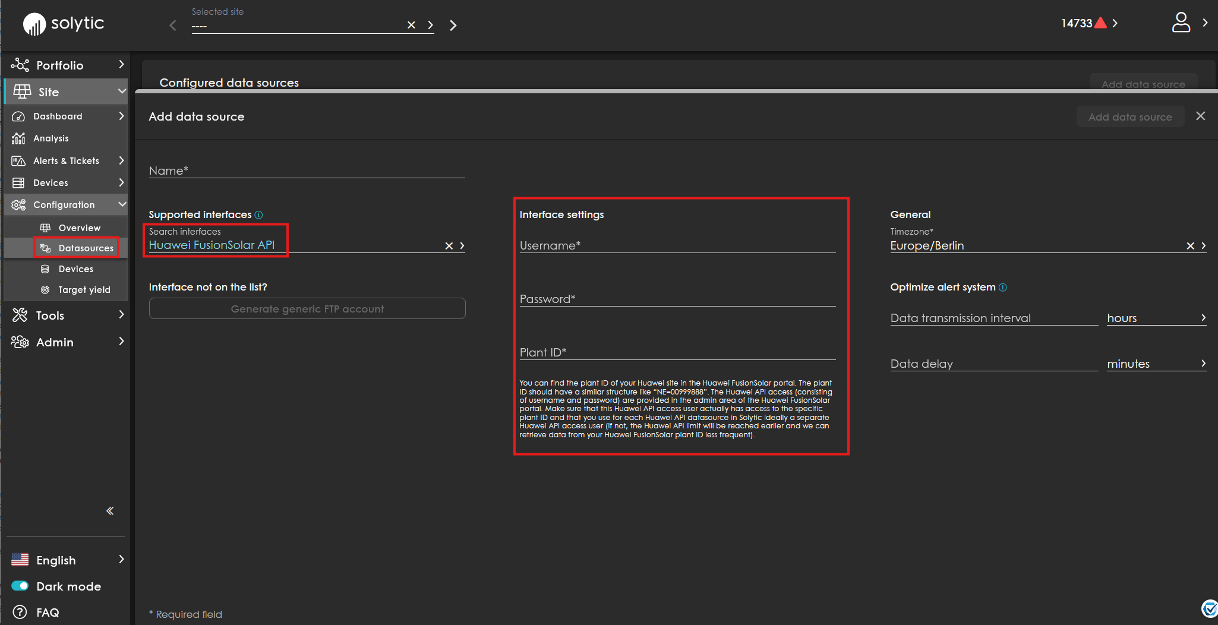Select the Portfolio icon in the sidebar
The height and width of the screenshot is (625, 1218).
pyautogui.click(x=21, y=65)
